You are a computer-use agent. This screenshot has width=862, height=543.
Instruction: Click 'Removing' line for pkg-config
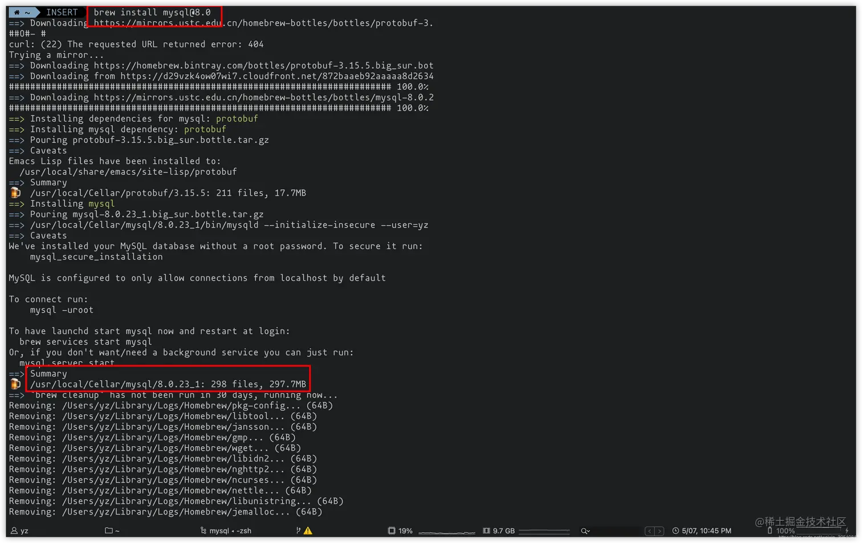pyautogui.click(x=170, y=406)
